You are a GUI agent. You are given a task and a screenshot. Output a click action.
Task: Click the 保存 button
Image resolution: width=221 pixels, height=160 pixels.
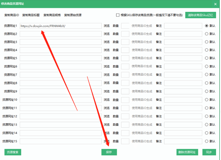109,152
